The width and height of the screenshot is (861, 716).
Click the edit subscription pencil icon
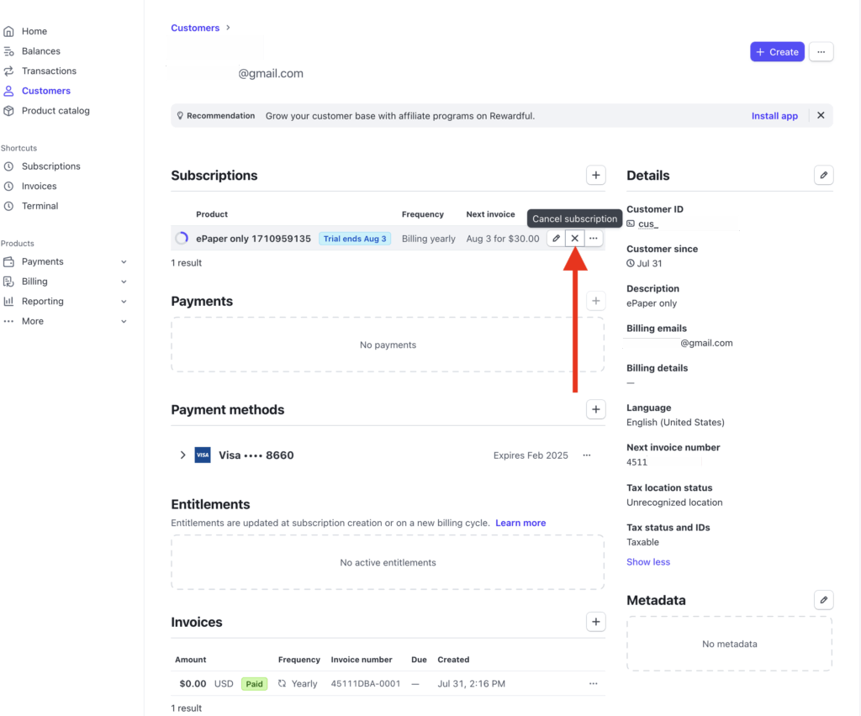556,239
